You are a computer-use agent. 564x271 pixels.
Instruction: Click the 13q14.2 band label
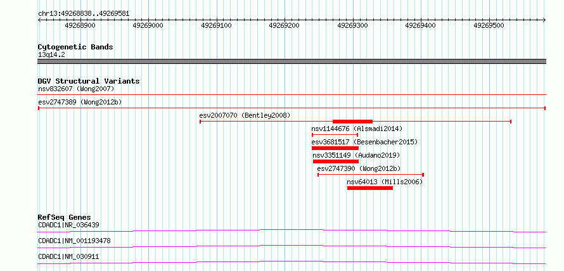pos(51,55)
